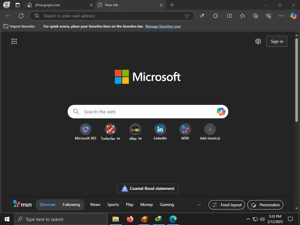This screenshot has width=300, height=225.
Task: Open Copilot in the toolbar
Action: click(293, 16)
